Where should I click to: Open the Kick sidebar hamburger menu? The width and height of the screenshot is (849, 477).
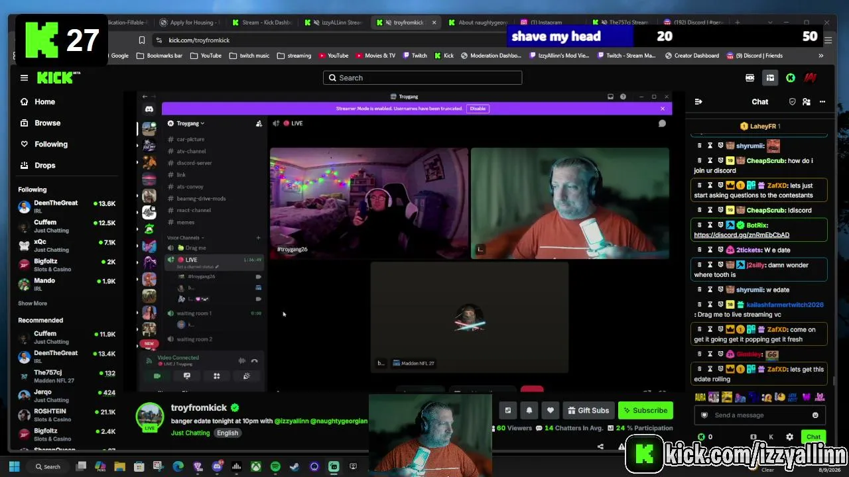pyautogui.click(x=24, y=78)
